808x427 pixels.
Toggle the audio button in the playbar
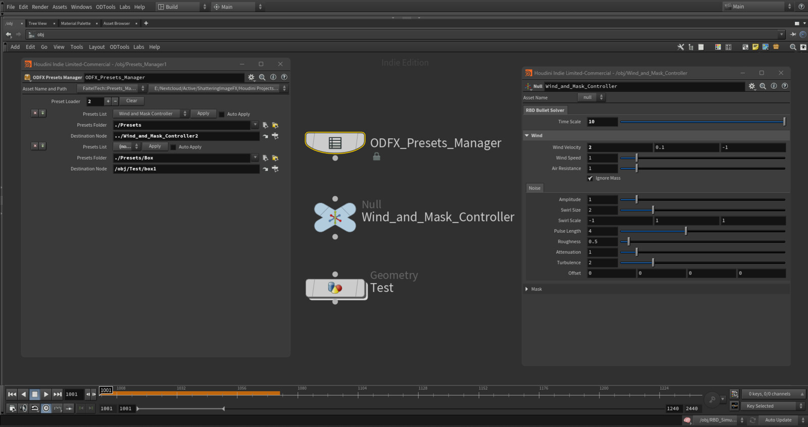pyautogui.click(x=24, y=408)
